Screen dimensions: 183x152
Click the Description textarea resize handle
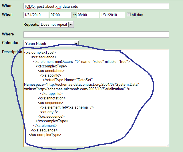pos(167,145)
